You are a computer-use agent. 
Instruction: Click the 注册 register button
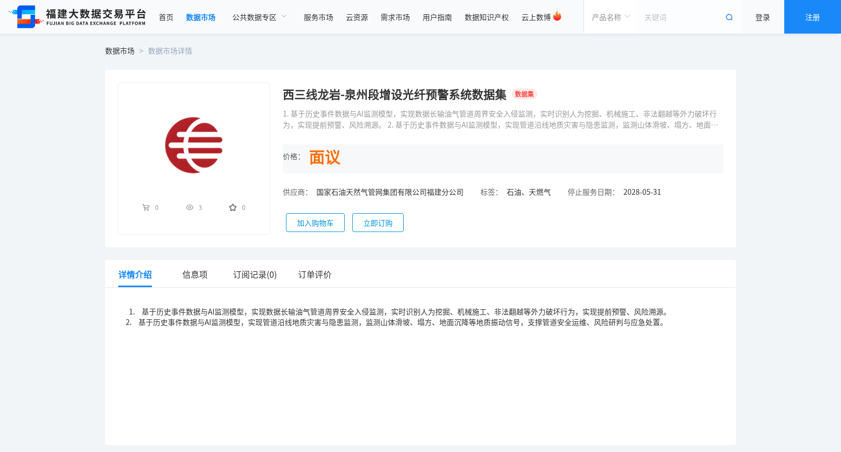coord(813,17)
